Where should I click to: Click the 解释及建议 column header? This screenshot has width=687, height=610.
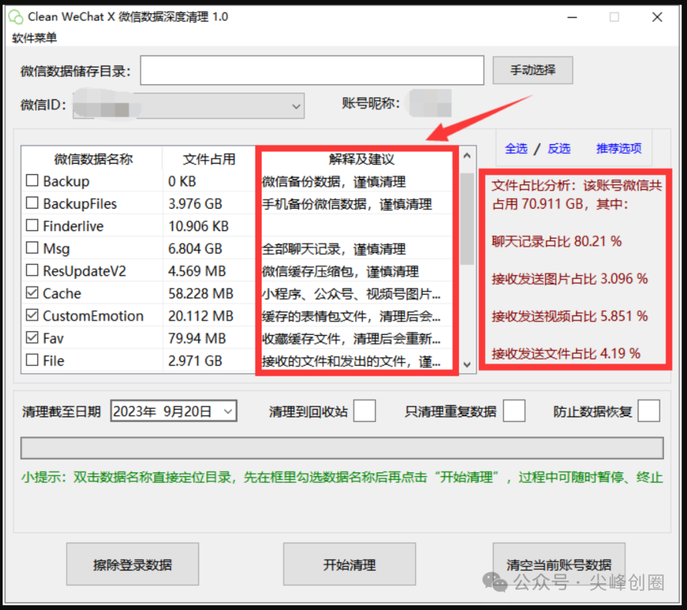pos(361,159)
